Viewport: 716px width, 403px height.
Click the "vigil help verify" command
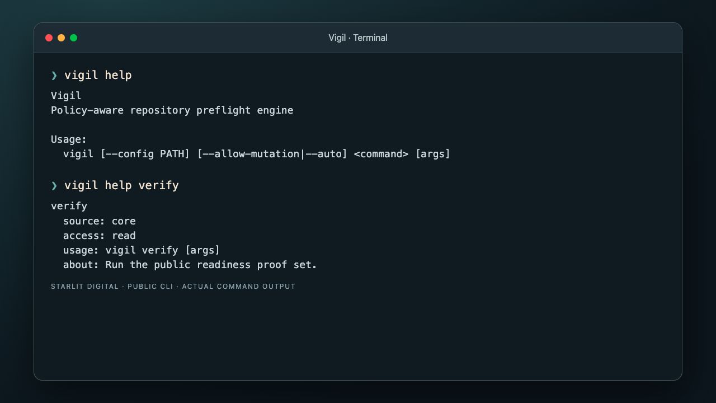[121, 185]
